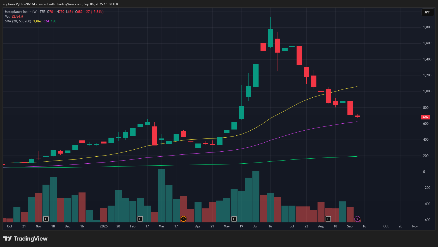Click the Jun label on time axis
438x247 pixels.
click(x=256, y=226)
